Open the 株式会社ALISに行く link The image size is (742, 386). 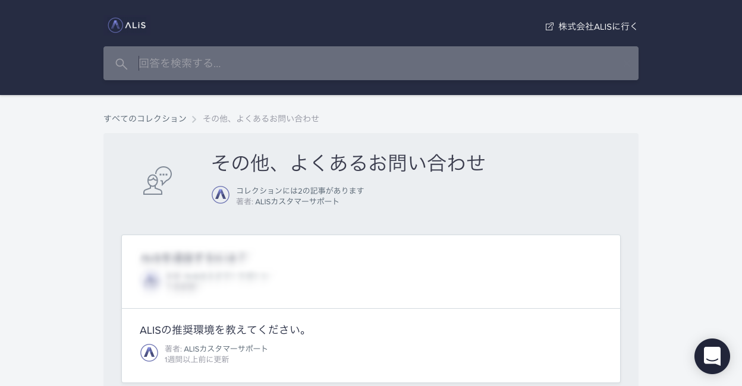point(598,27)
